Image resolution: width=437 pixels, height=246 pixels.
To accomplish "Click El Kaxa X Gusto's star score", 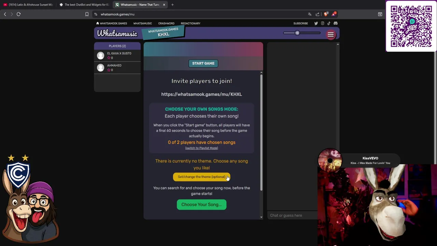I will [x=110, y=58].
